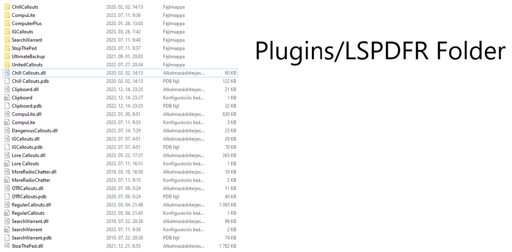Click the size value '60 KB'

(230, 73)
